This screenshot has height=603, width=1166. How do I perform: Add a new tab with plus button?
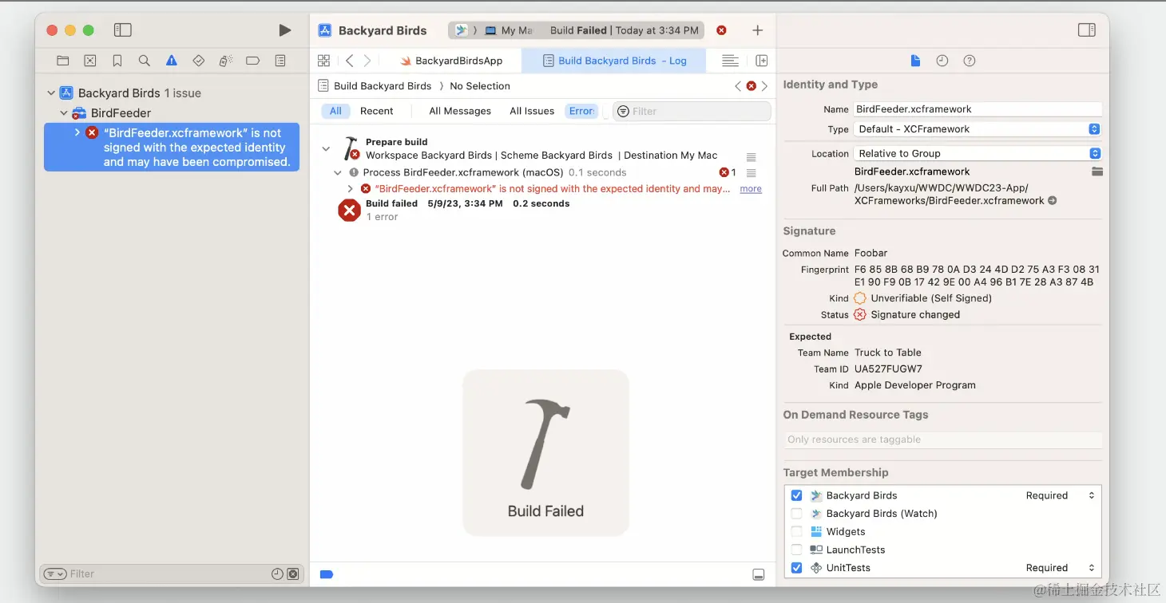[758, 30]
